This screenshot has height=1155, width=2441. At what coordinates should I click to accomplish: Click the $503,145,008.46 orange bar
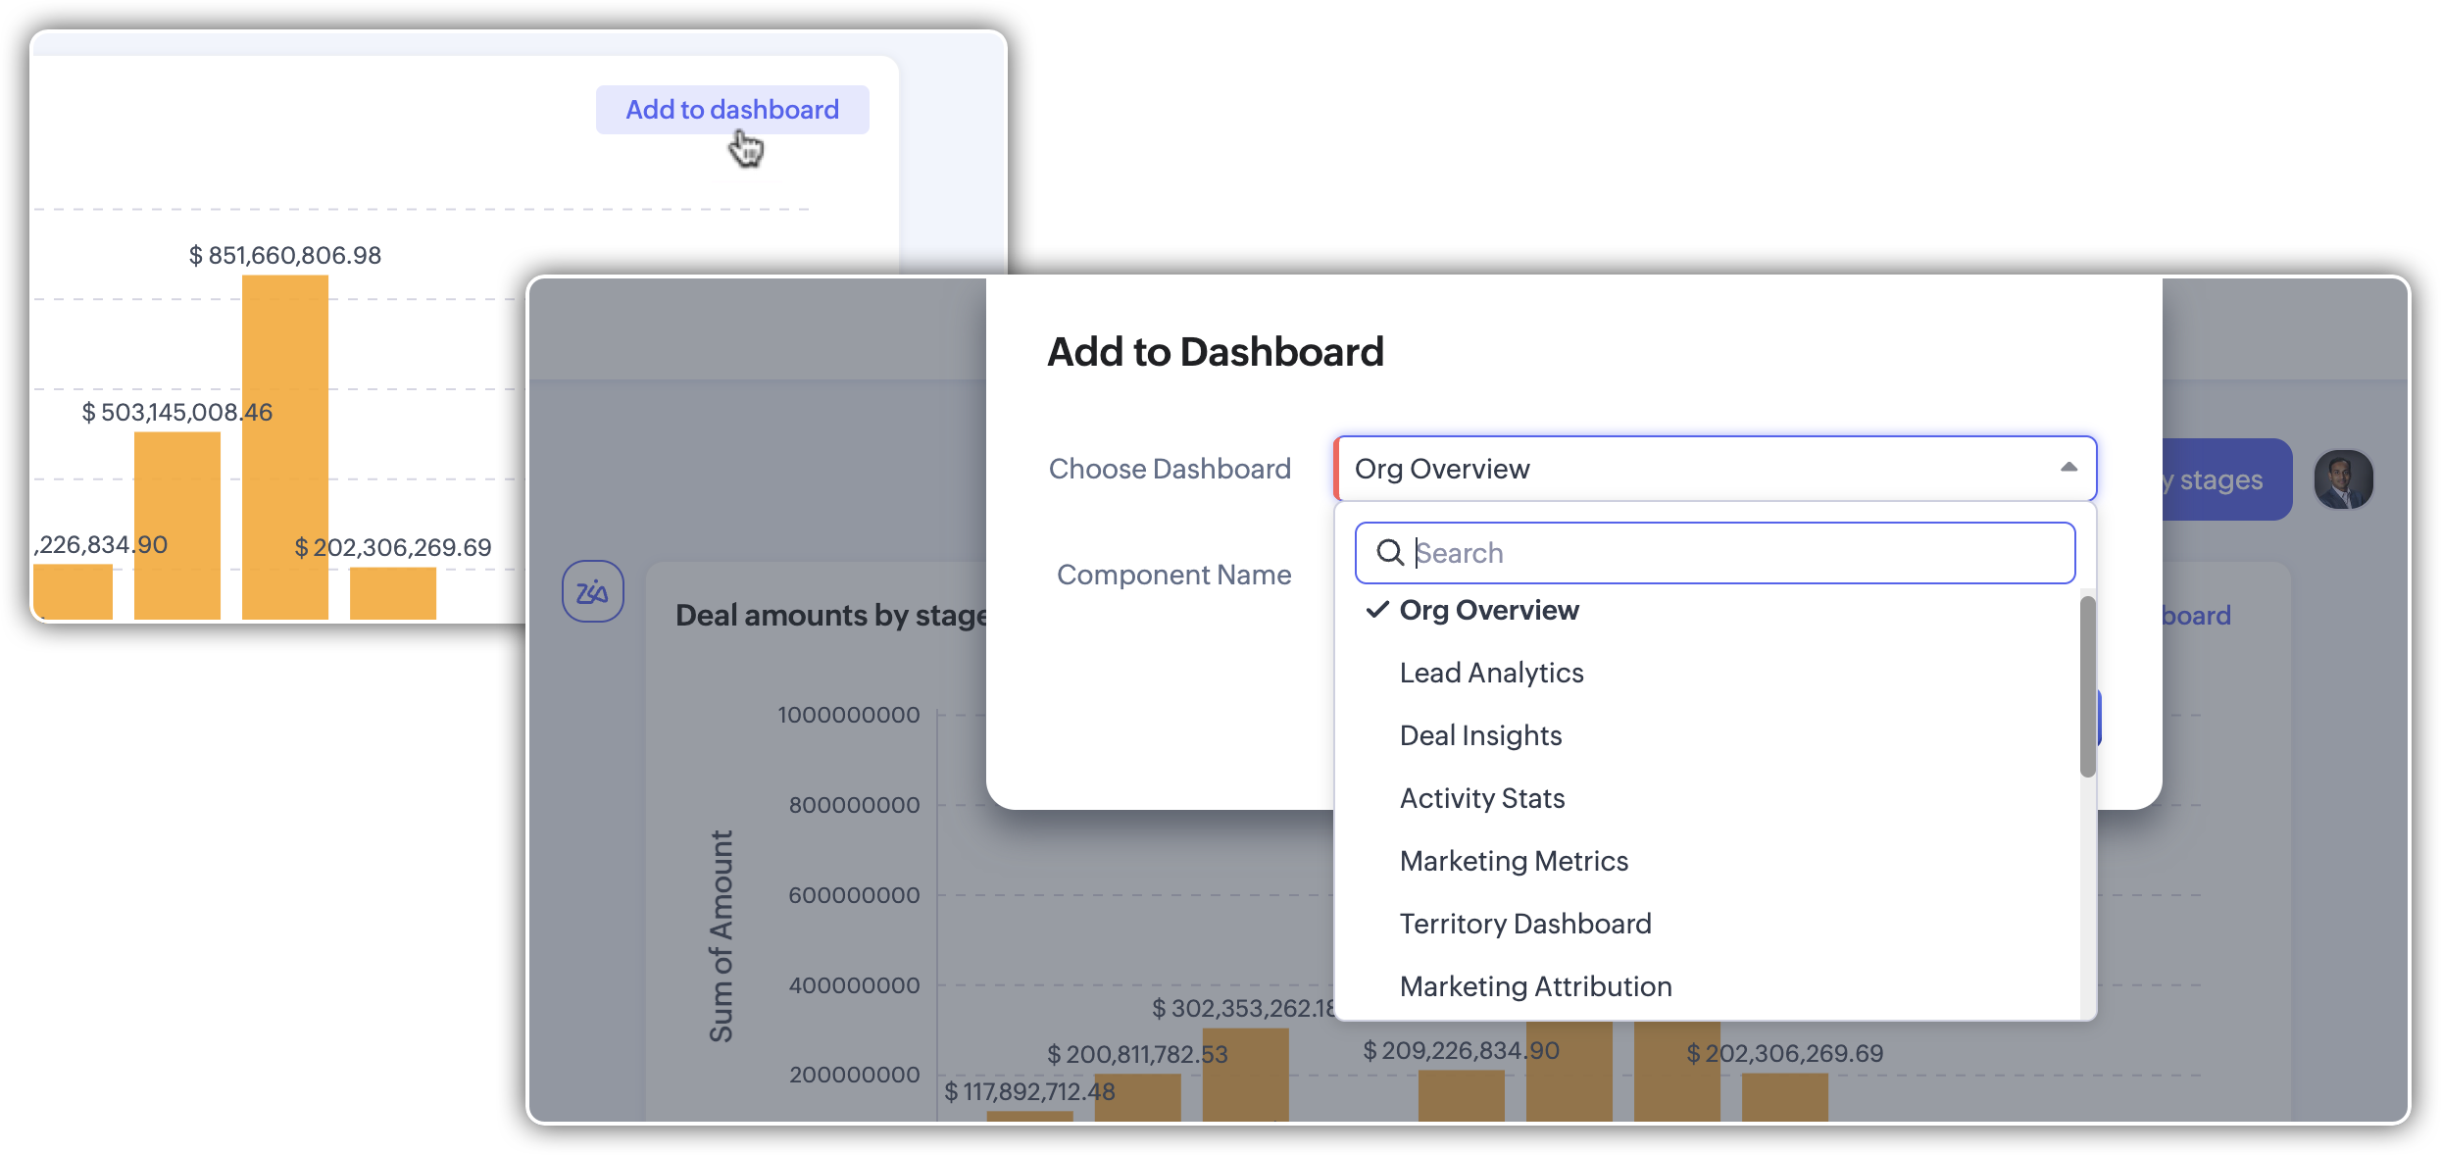176,525
